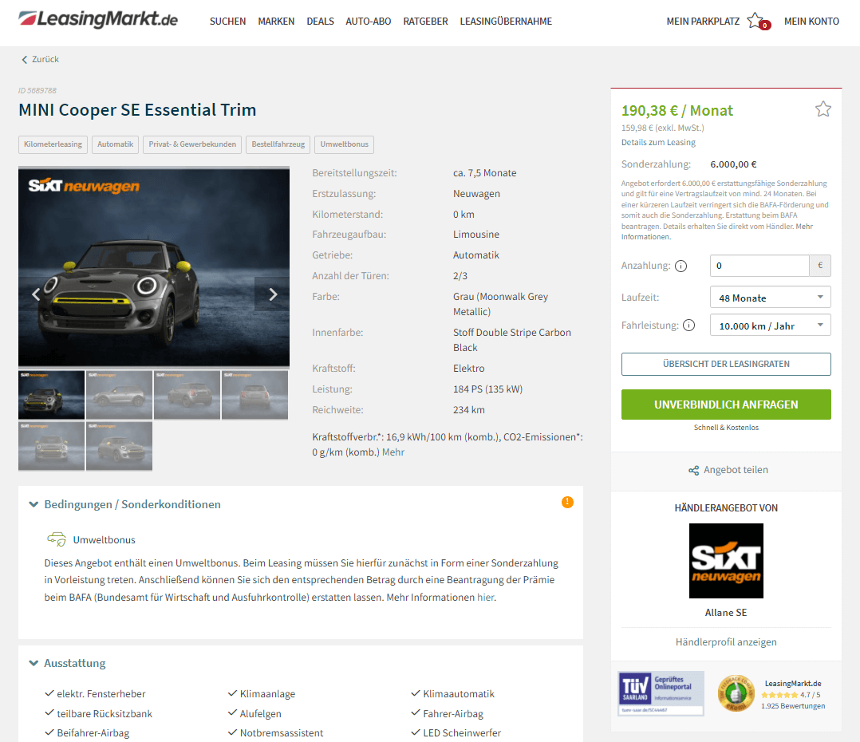The width and height of the screenshot is (860, 742).
Task: Click the Reichweite value 234 km
Action: pyautogui.click(x=469, y=409)
